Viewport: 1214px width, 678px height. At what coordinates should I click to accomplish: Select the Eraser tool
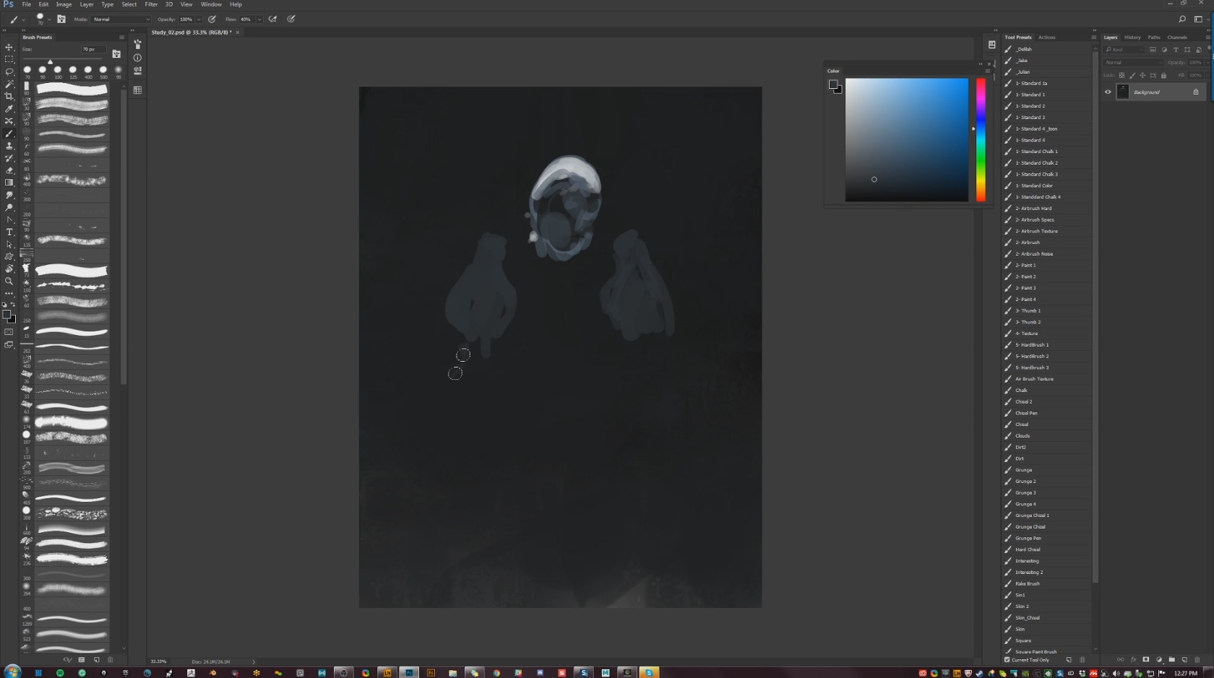9,170
